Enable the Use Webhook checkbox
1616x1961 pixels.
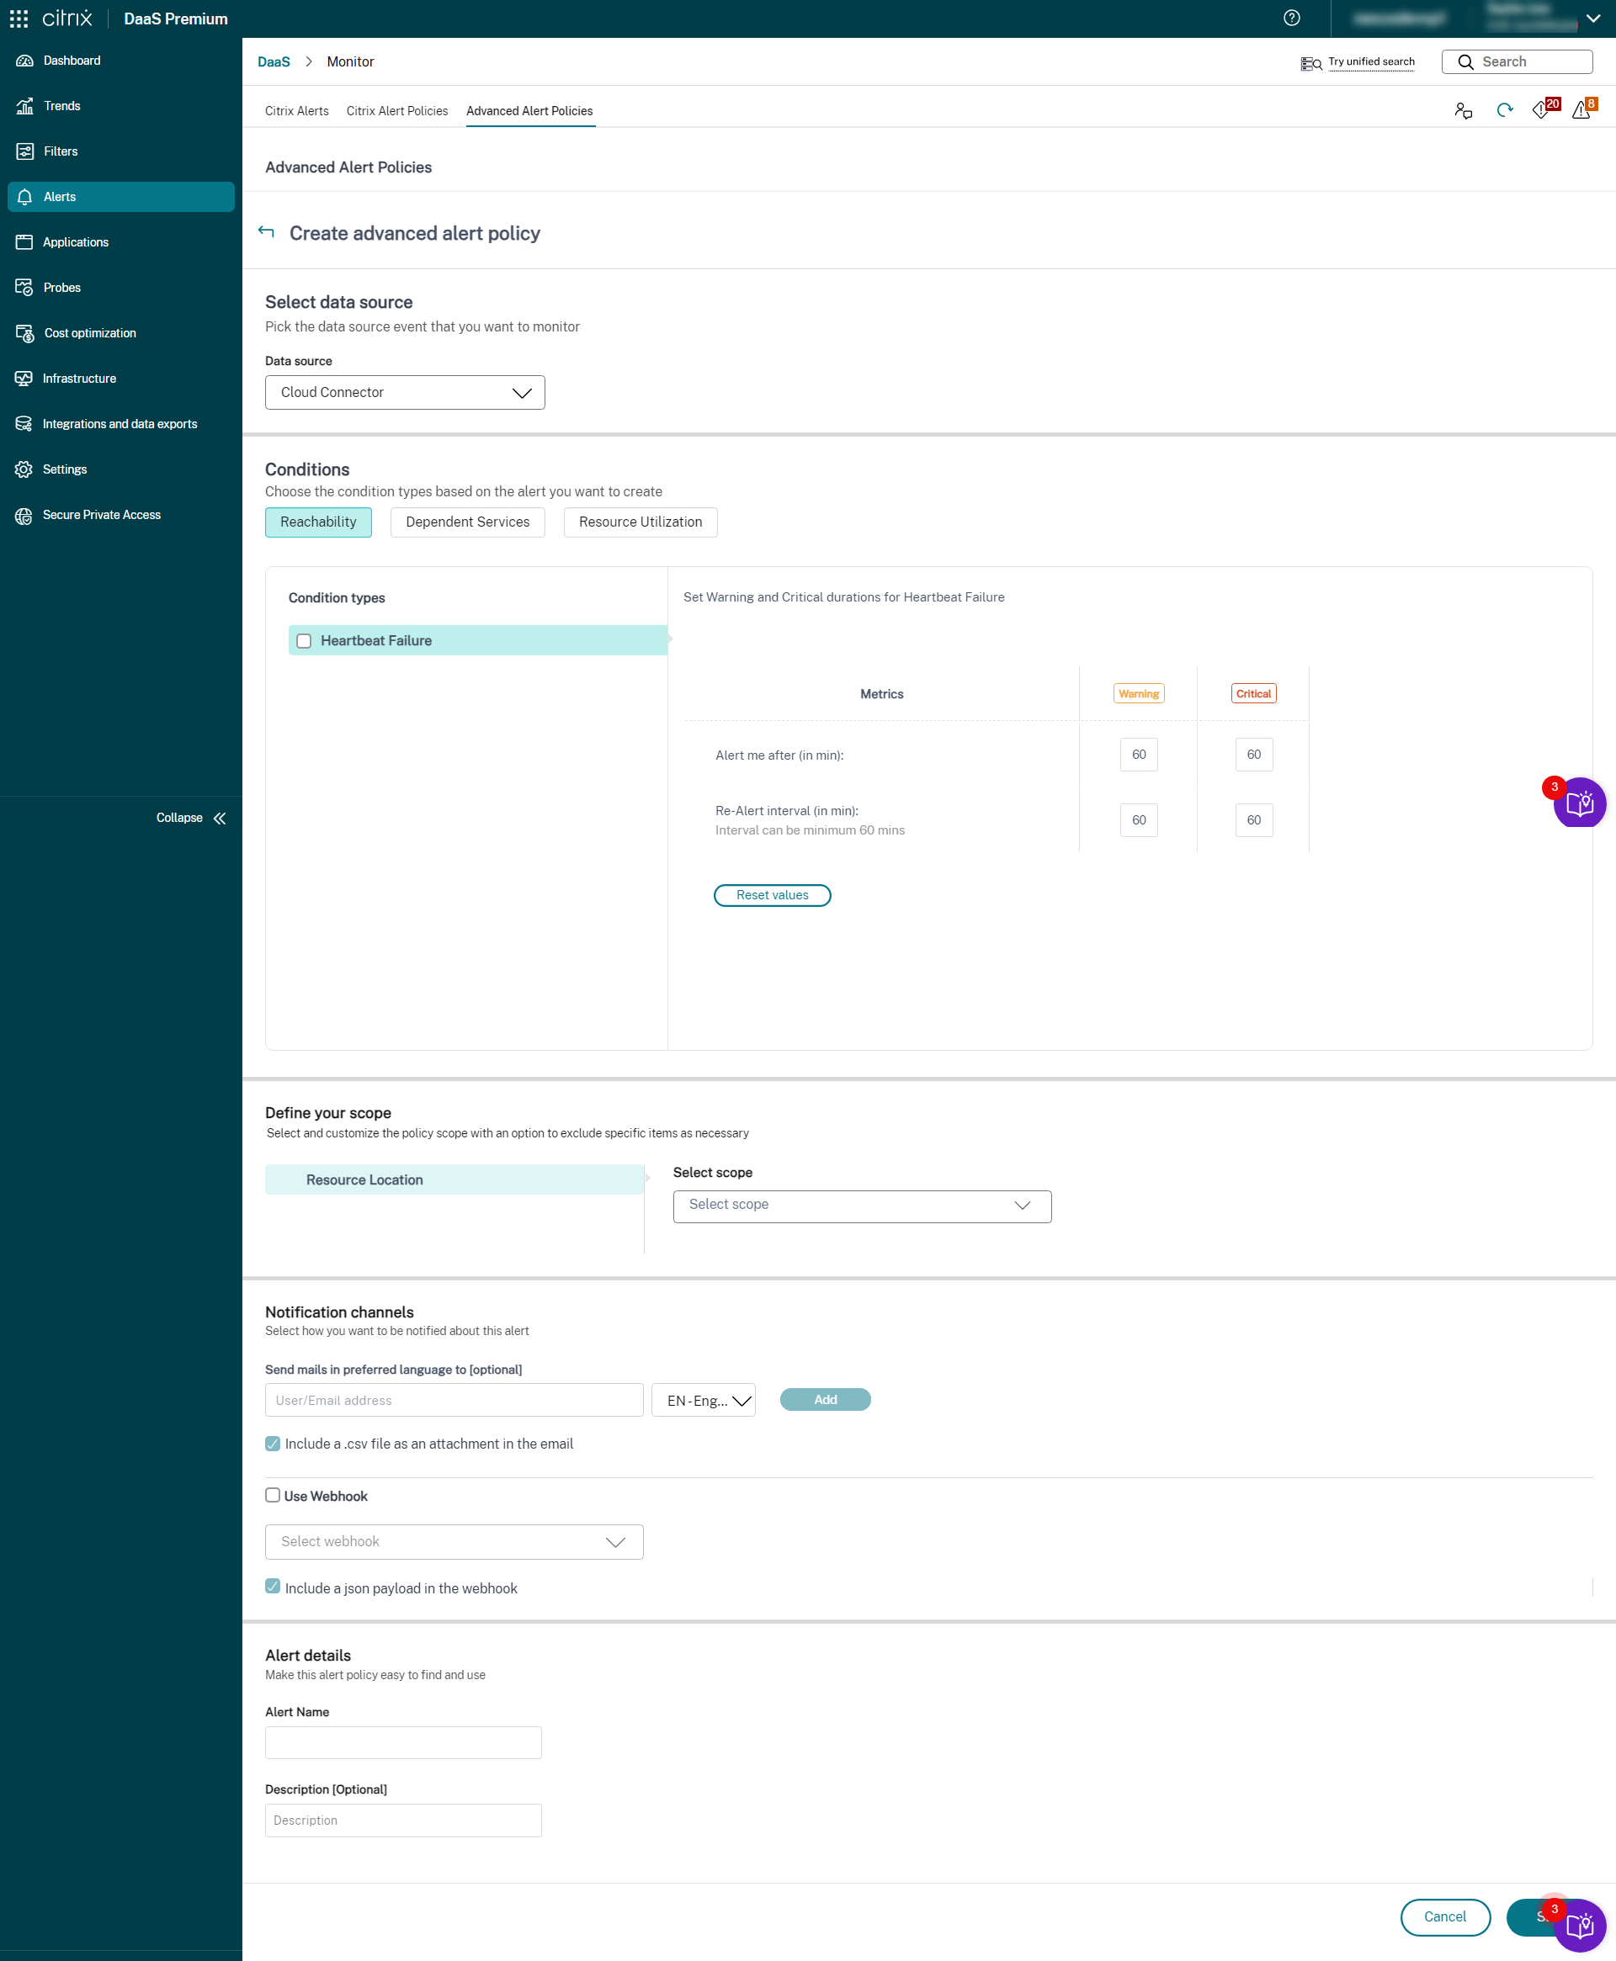pos(273,1495)
